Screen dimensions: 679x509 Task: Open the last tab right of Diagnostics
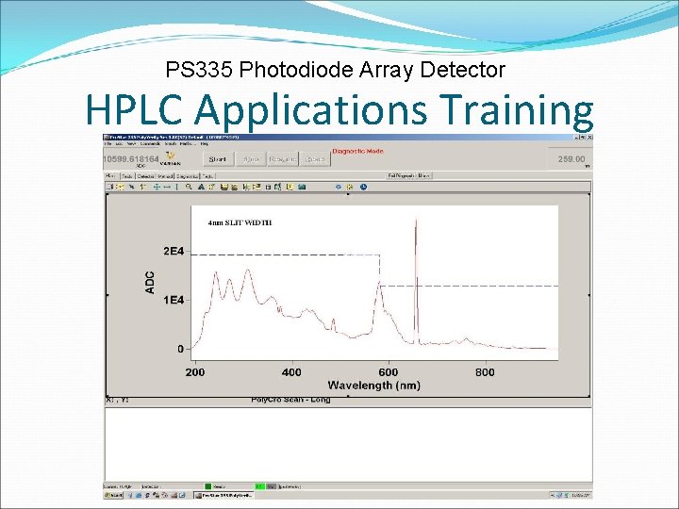click(x=207, y=176)
